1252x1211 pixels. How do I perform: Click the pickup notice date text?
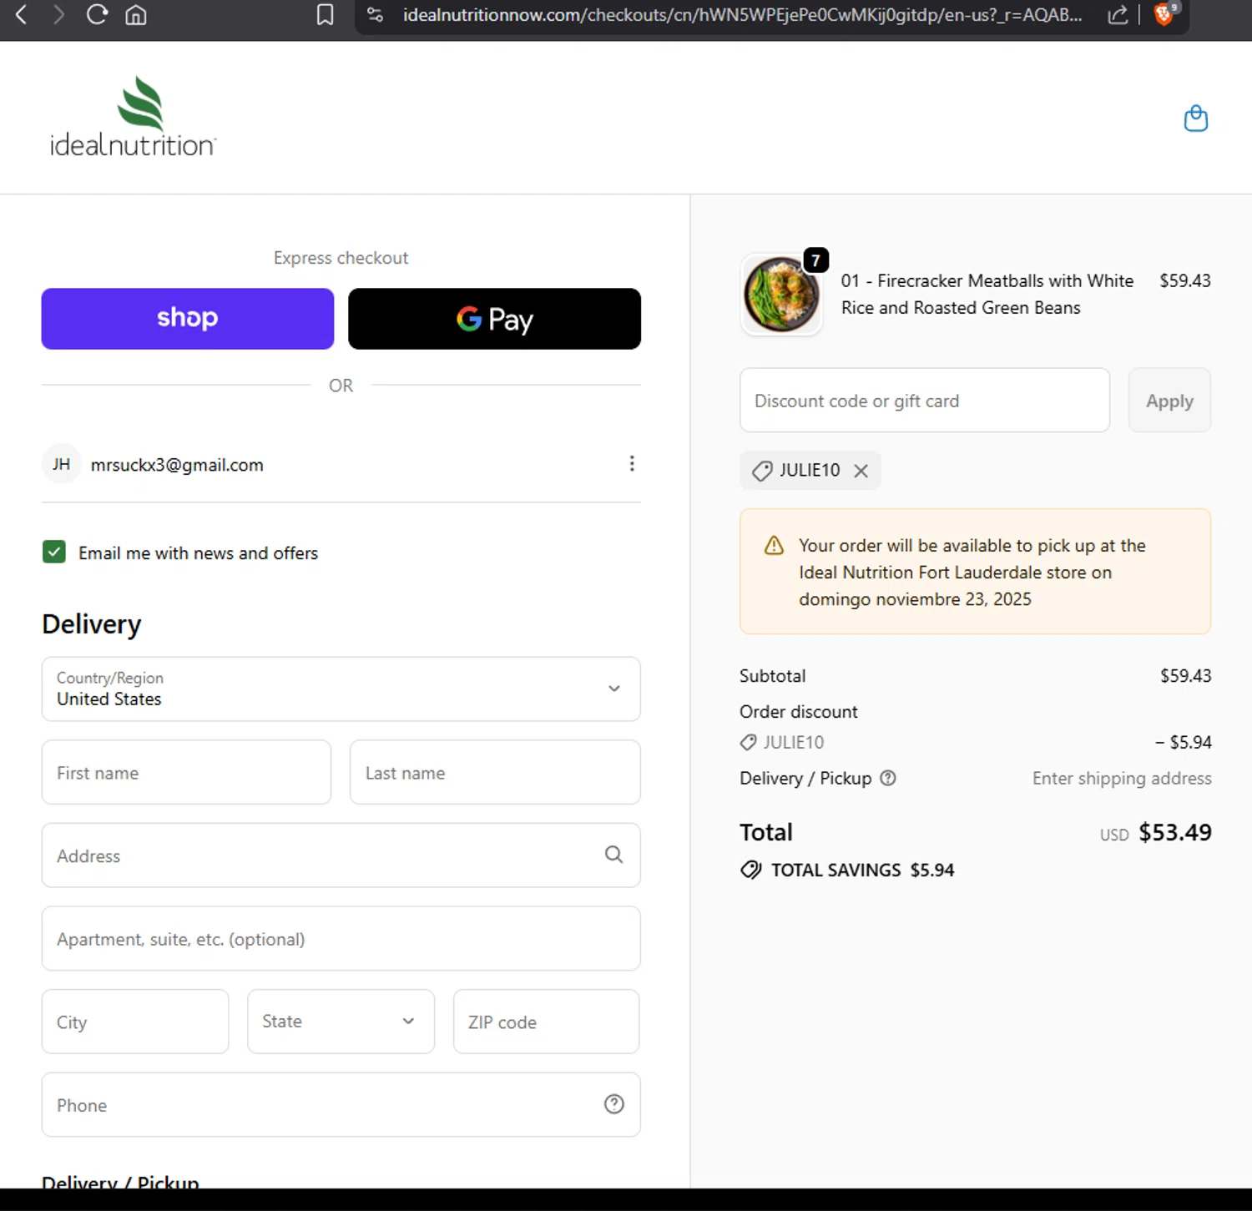(915, 599)
